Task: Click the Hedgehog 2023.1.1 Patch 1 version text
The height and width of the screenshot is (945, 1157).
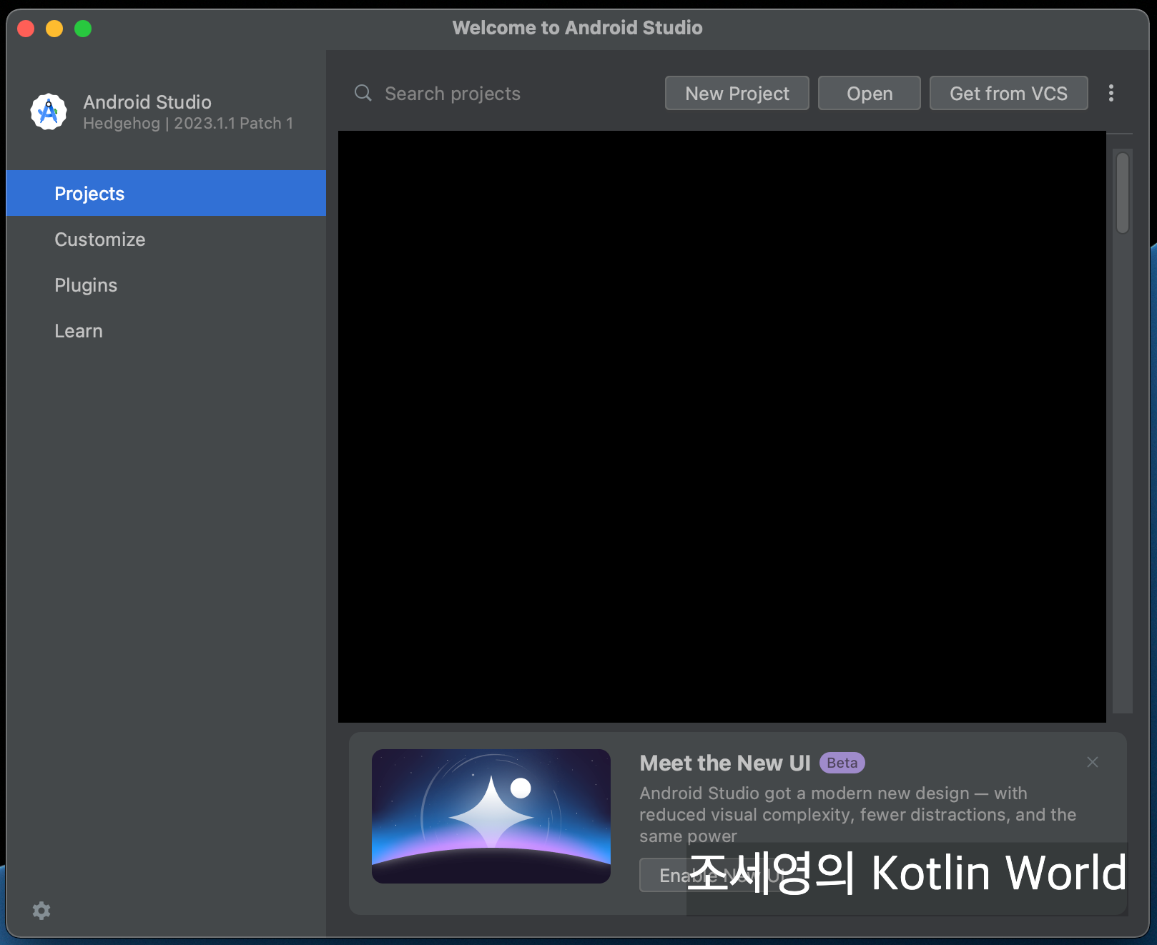Action: pos(188,123)
